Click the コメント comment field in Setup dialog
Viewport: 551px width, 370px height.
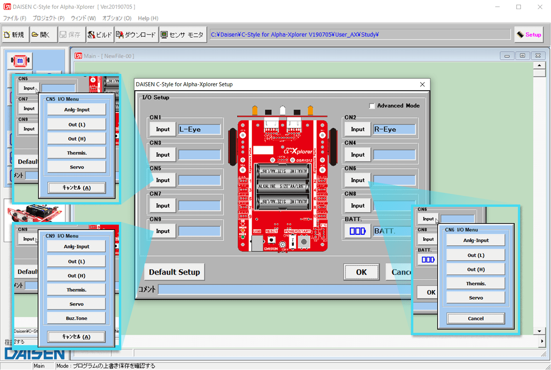(x=285, y=289)
